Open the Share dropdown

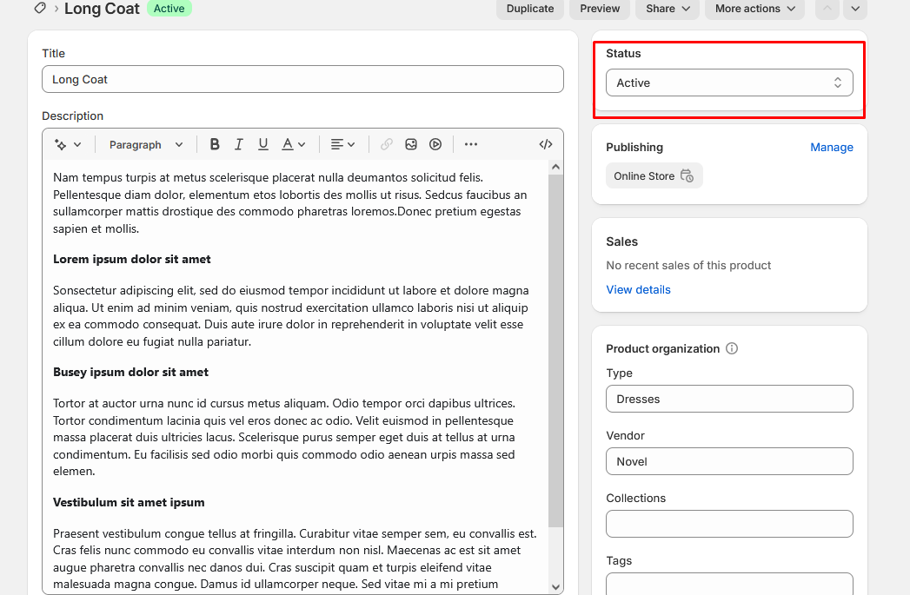pos(668,9)
